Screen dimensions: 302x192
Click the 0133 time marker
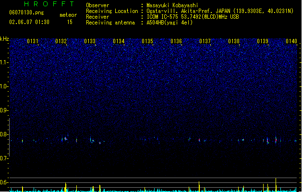[x=90, y=41]
